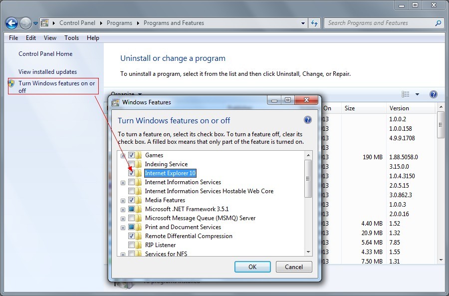449x296 pixels.
Task: Open the File menu
Action: (13, 38)
